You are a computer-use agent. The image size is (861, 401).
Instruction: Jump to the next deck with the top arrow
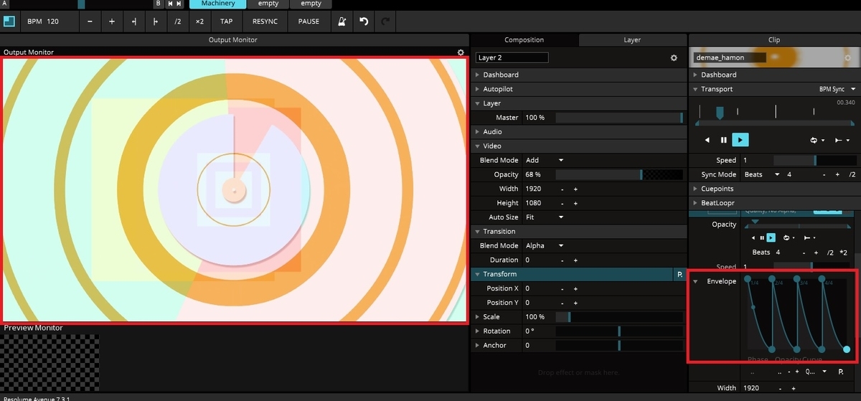coord(179,4)
